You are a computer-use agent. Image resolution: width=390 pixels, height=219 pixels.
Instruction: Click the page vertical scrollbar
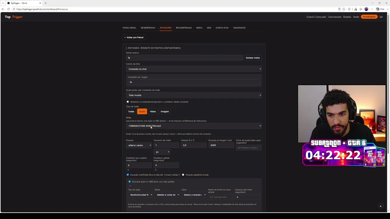point(388,113)
